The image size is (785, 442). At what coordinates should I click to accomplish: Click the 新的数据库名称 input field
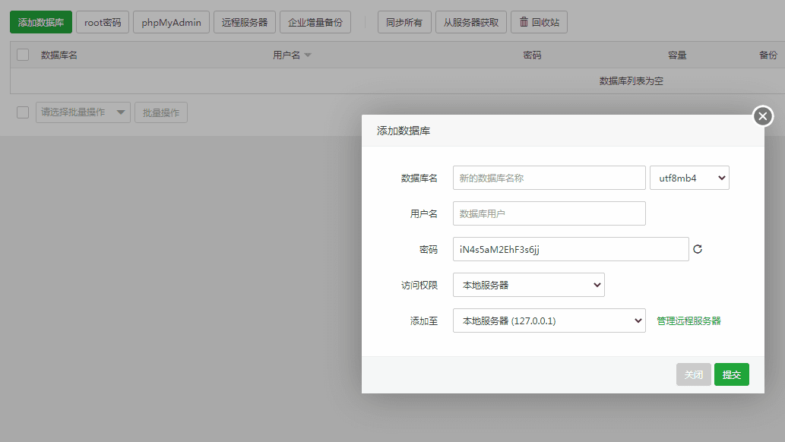[x=549, y=177]
